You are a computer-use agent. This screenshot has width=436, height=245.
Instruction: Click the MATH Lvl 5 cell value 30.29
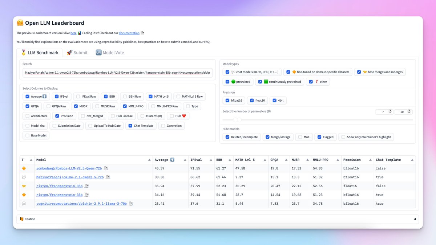point(240,186)
